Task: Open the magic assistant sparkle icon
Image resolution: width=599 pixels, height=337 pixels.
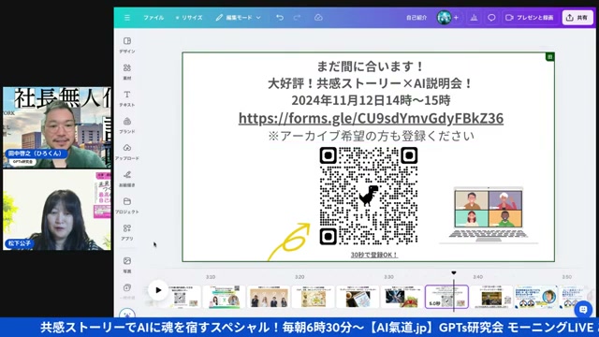Action: point(127,314)
